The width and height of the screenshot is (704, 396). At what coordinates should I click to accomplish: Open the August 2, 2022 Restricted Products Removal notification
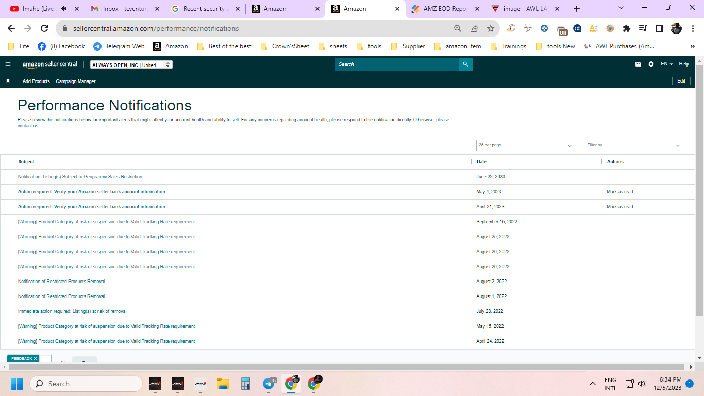point(61,282)
